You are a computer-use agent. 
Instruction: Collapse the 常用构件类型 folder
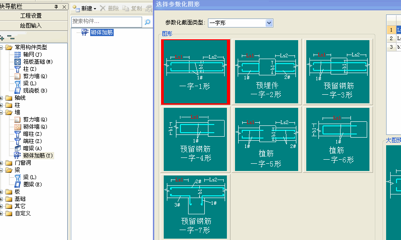(x=1, y=47)
